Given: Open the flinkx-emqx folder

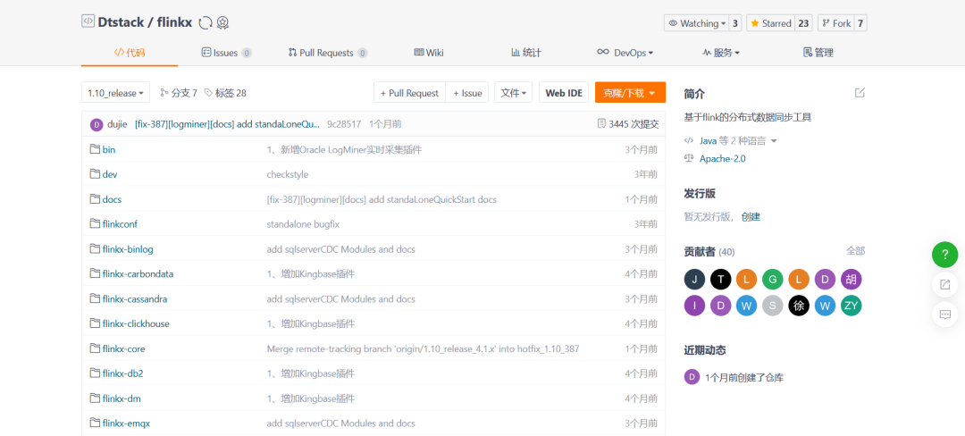Looking at the screenshot, I should [x=126, y=423].
